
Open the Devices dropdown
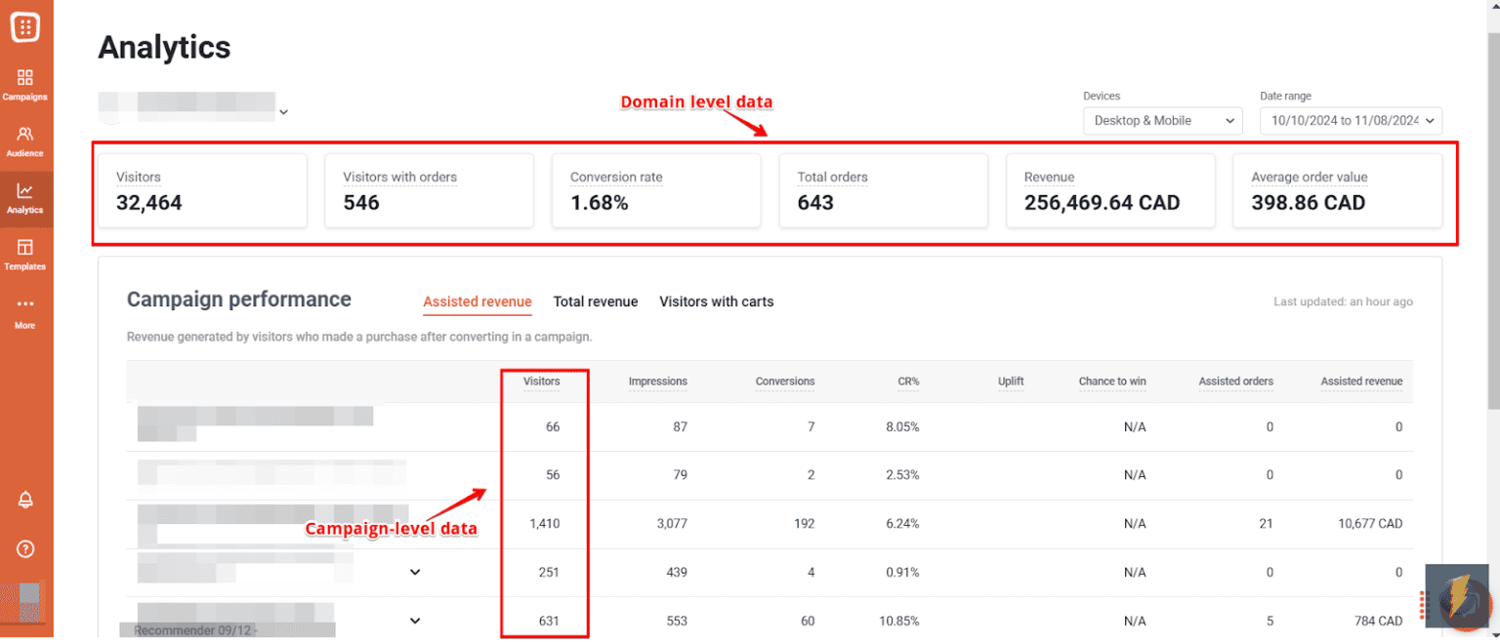point(1162,120)
